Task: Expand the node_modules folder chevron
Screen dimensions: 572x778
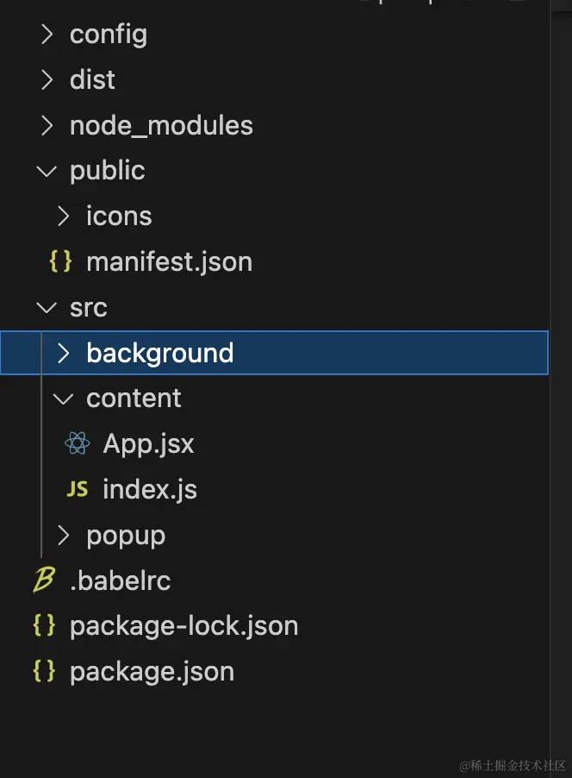Action: pos(47,125)
